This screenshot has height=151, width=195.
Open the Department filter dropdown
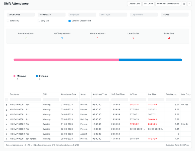click(x=144, y=15)
